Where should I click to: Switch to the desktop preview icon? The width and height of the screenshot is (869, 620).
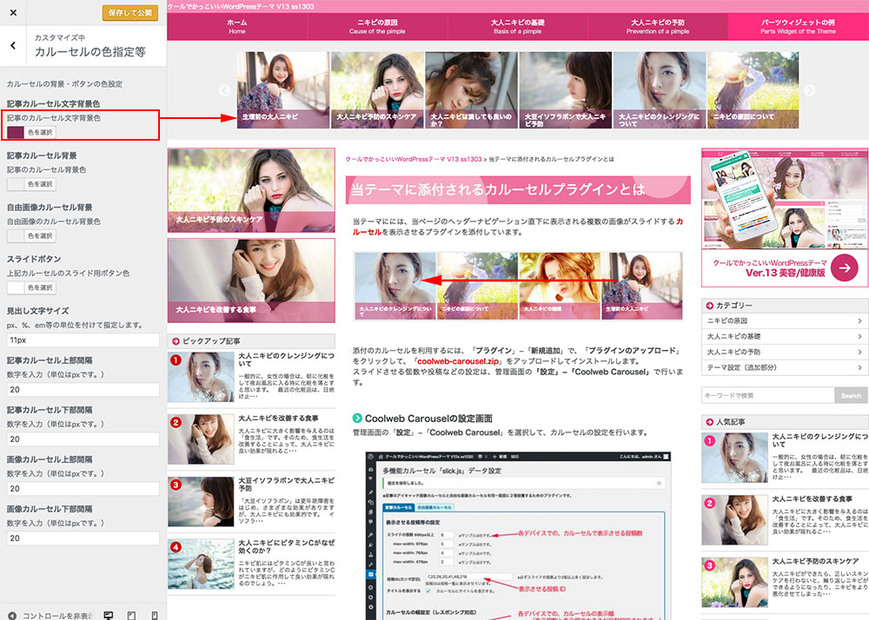click(109, 615)
